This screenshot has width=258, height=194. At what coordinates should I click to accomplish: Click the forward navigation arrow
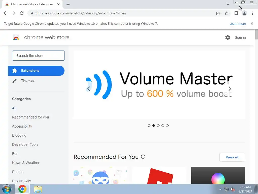14,13
